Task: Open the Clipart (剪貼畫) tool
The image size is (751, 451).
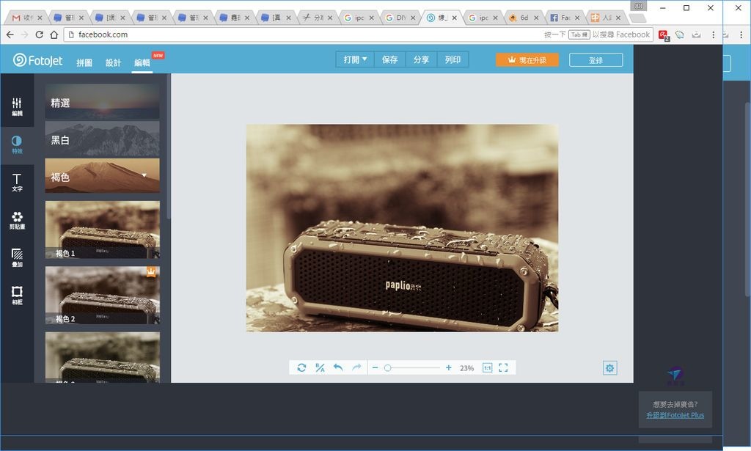Action: pos(17,220)
